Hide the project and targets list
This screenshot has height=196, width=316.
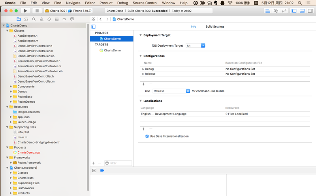pyautogui.click(x=94, y=26)
